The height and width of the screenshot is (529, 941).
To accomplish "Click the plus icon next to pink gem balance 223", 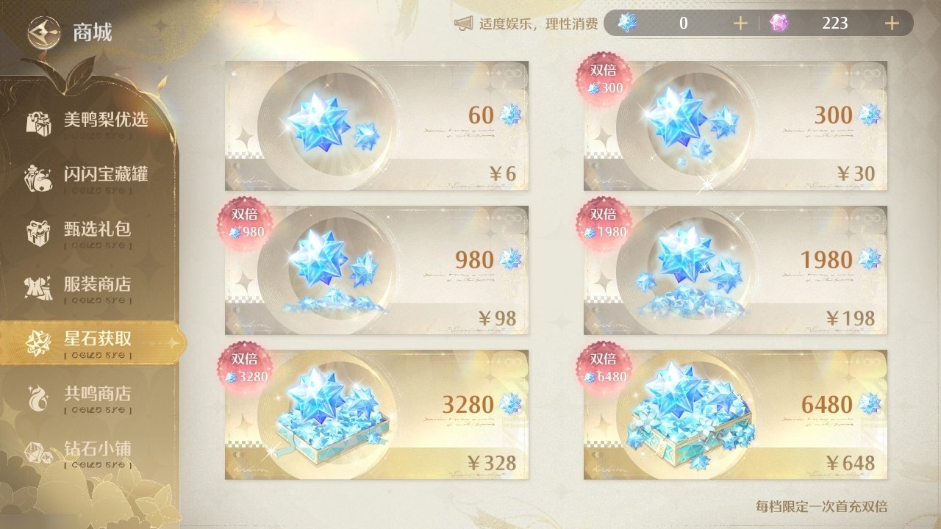I will (892, 24).
